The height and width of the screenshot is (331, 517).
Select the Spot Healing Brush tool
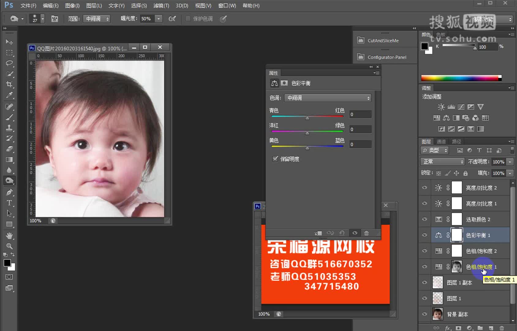click(x=9, y=107)
